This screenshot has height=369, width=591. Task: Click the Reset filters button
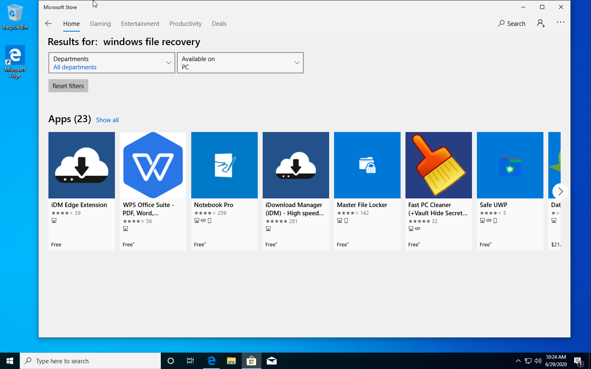click(x=68, y=86)
